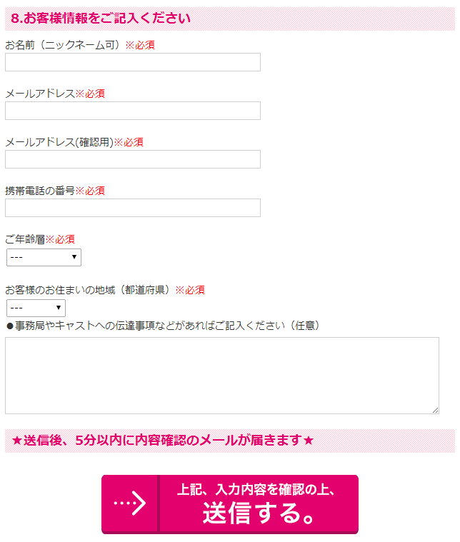Click the ※必須 marker beside お名前

click(140, 45)
